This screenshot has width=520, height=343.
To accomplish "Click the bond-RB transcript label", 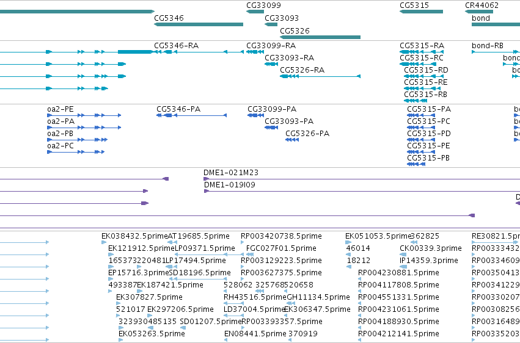I will (x=487, y=45).
